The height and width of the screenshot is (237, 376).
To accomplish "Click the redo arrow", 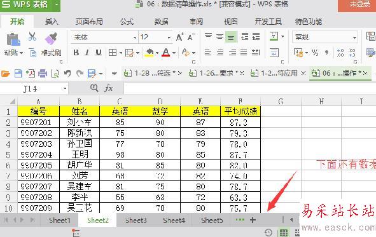I will click(x=80, y=73).
